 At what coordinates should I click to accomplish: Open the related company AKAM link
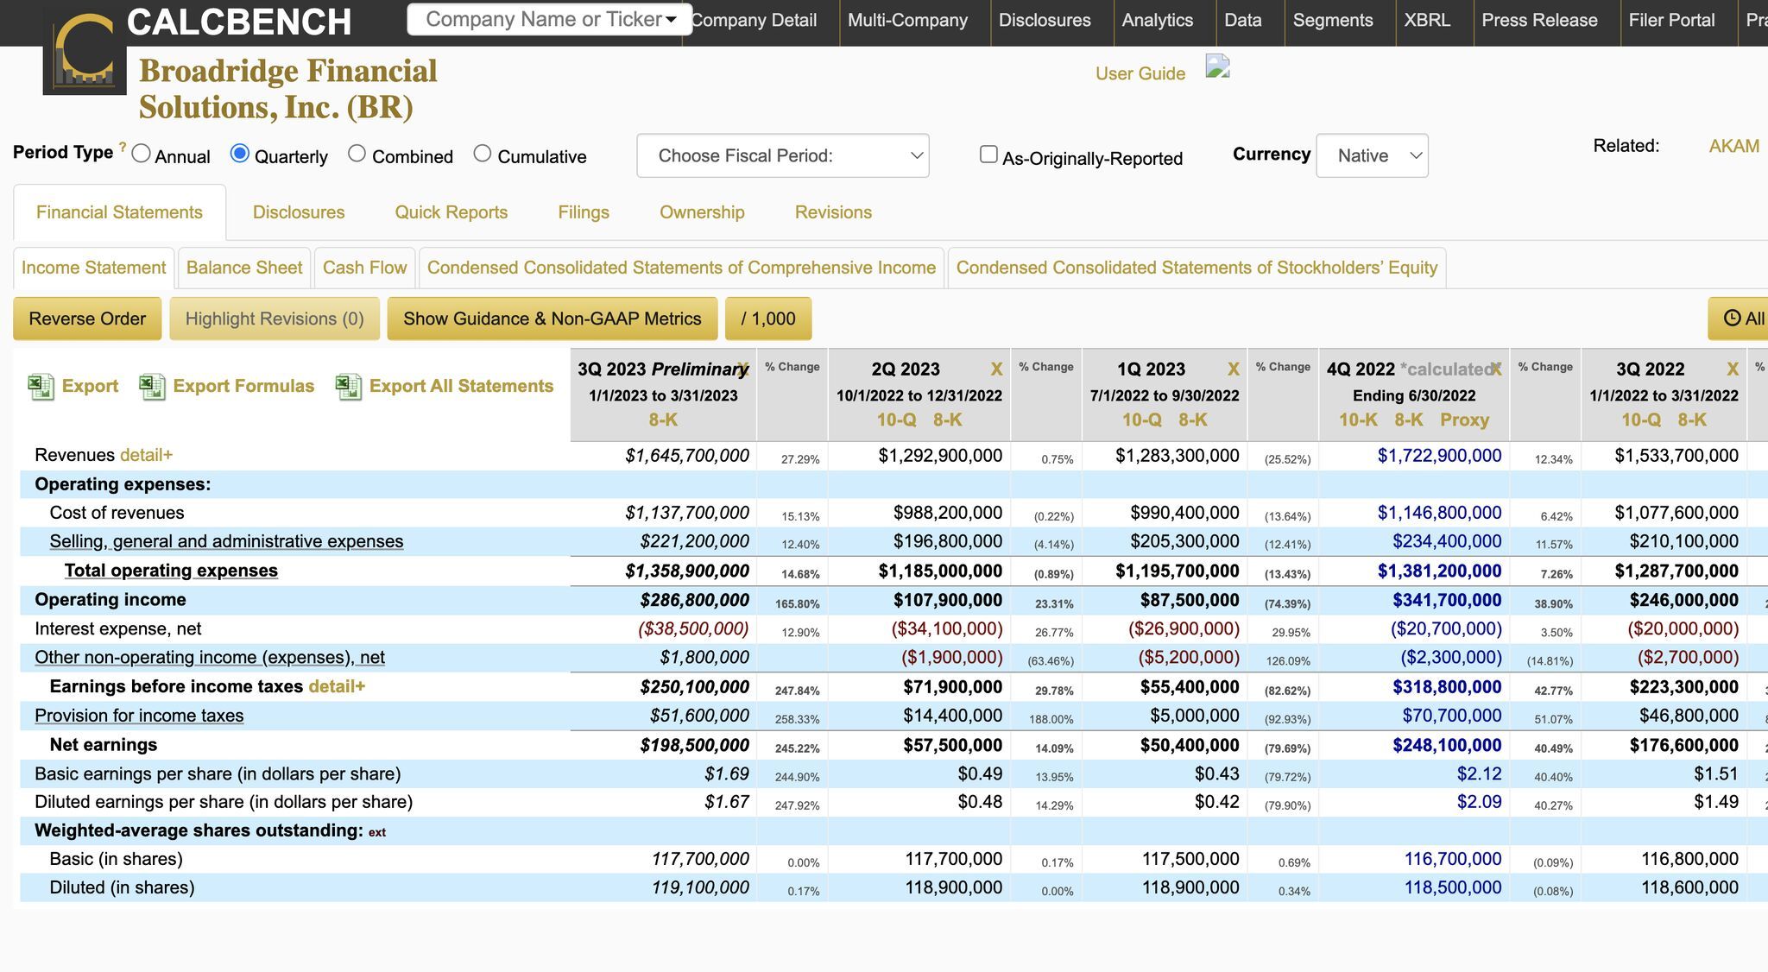coord(1733,146)
